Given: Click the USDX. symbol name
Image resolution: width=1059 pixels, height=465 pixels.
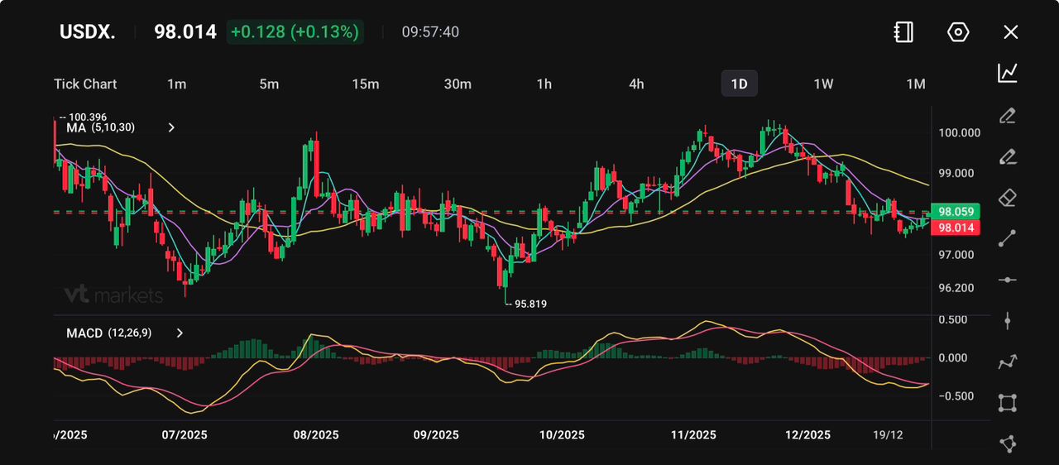Looking at the screenshot, I should pyautogui.click(x=87, y=32).
